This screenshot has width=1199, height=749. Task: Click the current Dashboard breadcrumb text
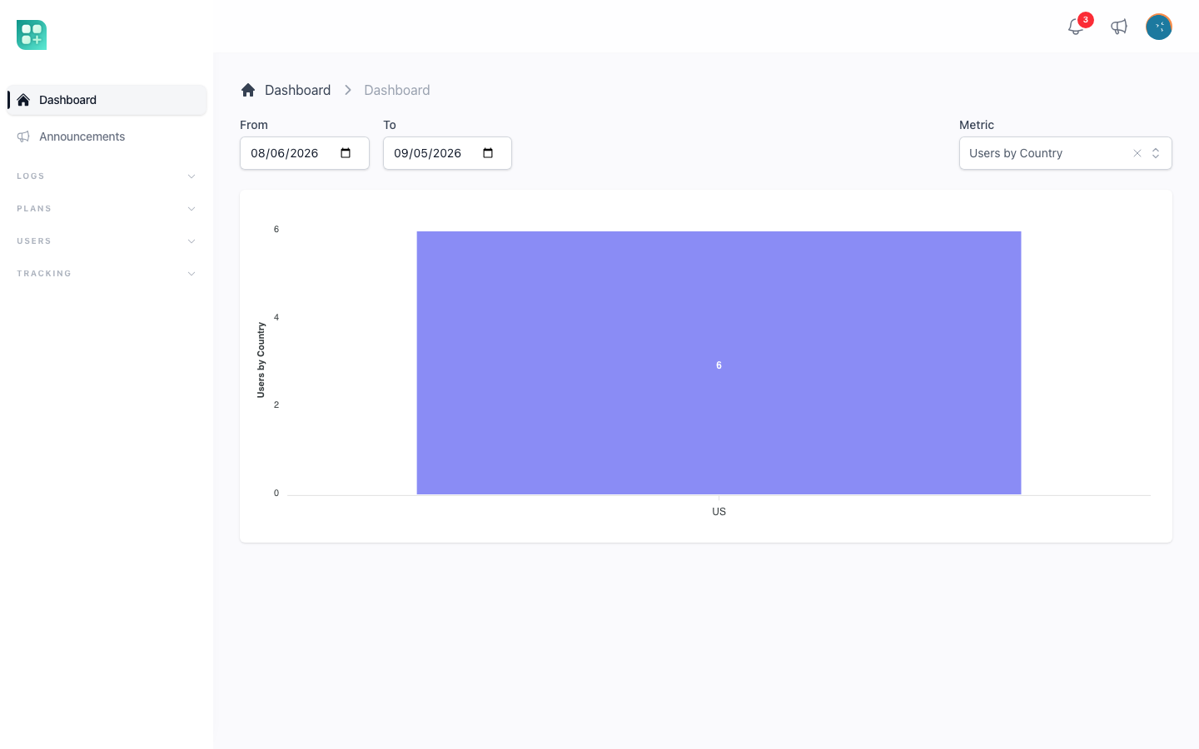[397, 90]
